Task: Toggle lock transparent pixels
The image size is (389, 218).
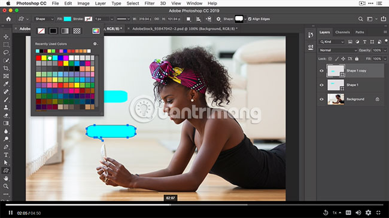Action: point(330,59)
